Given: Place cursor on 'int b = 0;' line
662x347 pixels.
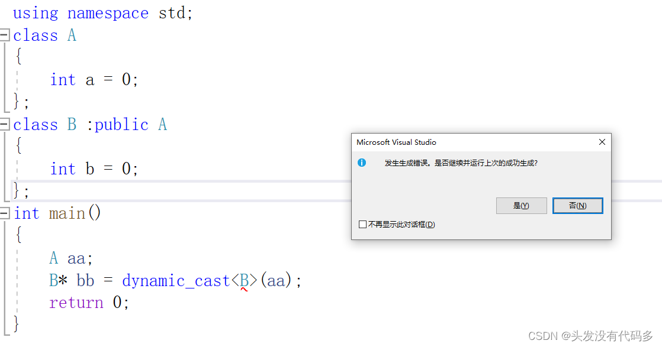Looking at the screenshot, I should 94,169.
